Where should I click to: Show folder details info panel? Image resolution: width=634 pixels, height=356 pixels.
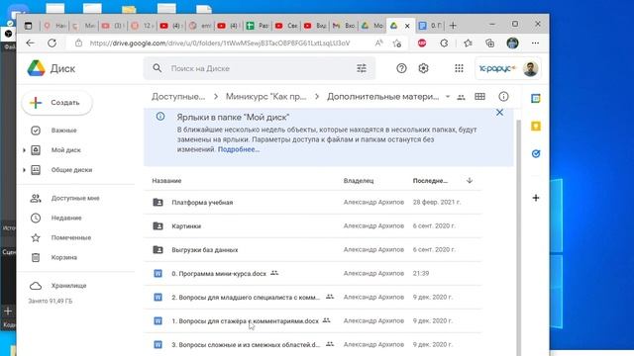[x=503, y=97]
